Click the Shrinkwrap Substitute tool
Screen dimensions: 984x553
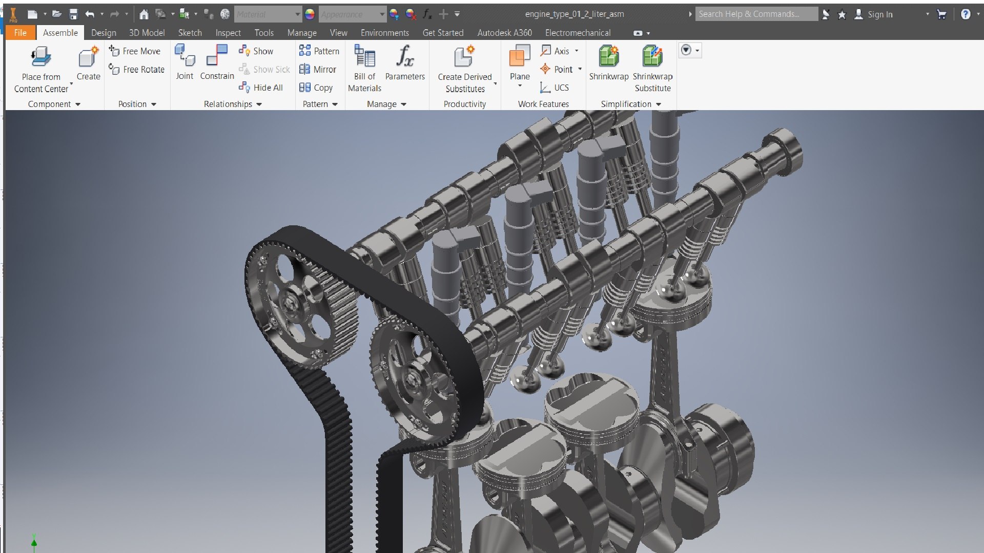652,68
